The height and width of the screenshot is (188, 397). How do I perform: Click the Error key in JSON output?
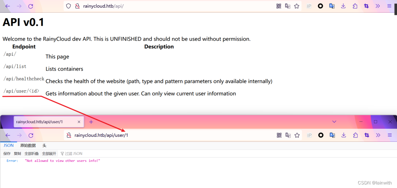(12, 161)
